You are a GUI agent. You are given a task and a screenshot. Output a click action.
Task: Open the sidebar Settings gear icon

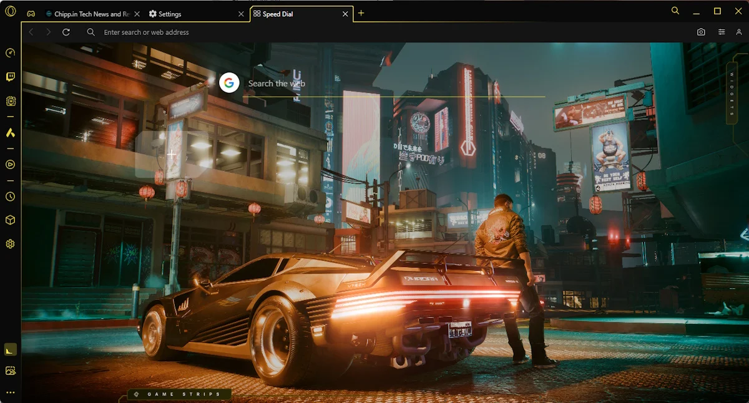pyautogui.click(x=10, y=244)
